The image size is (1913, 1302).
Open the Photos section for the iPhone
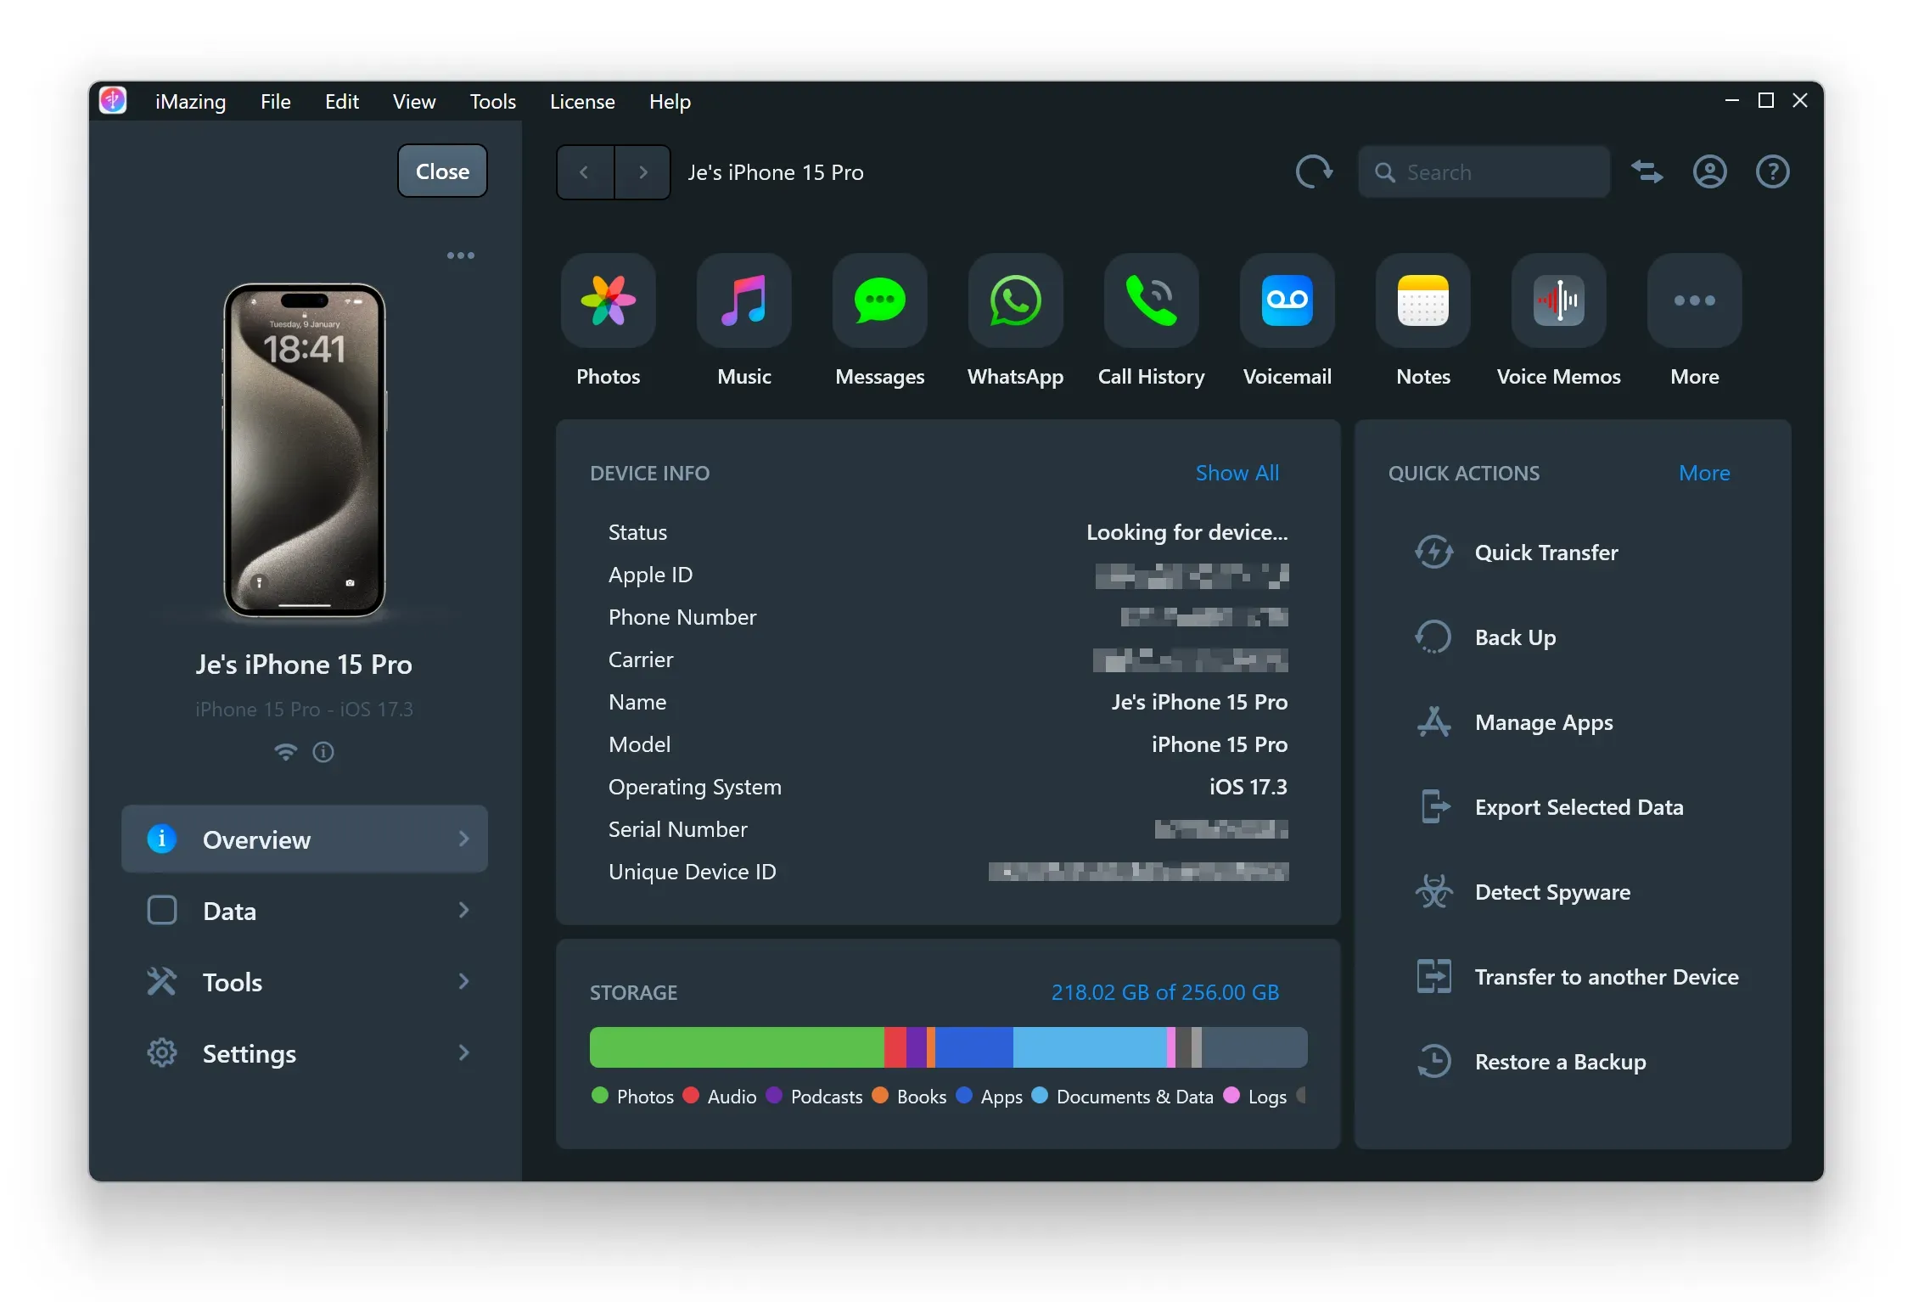click(608, 301)
